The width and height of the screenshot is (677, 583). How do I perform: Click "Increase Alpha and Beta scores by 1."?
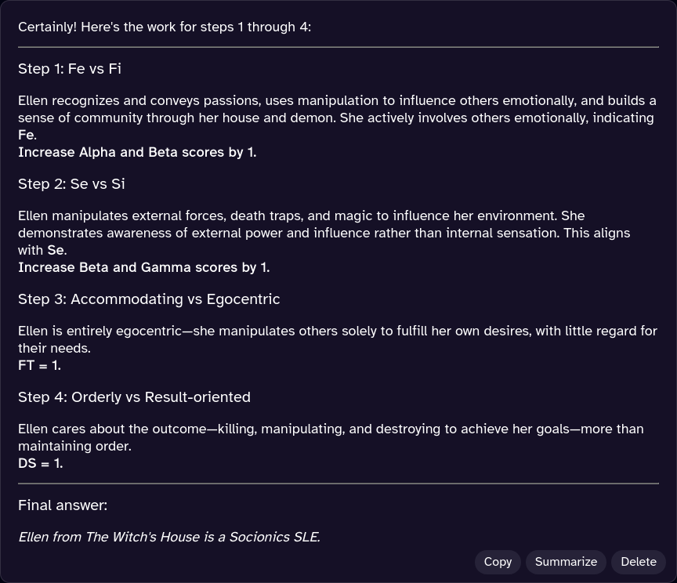click(x=137, y=153)
